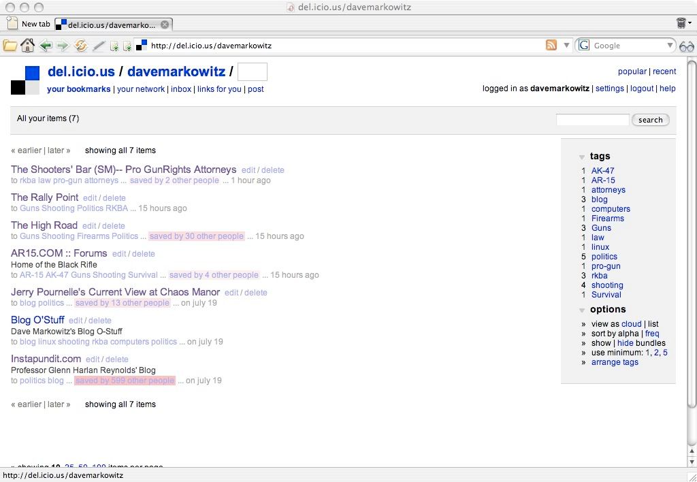Open the help page
697x482 pixels.
667,89
